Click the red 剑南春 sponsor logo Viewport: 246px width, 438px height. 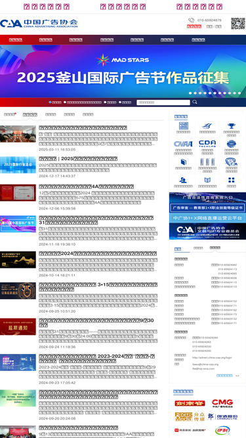coord(190,403)
